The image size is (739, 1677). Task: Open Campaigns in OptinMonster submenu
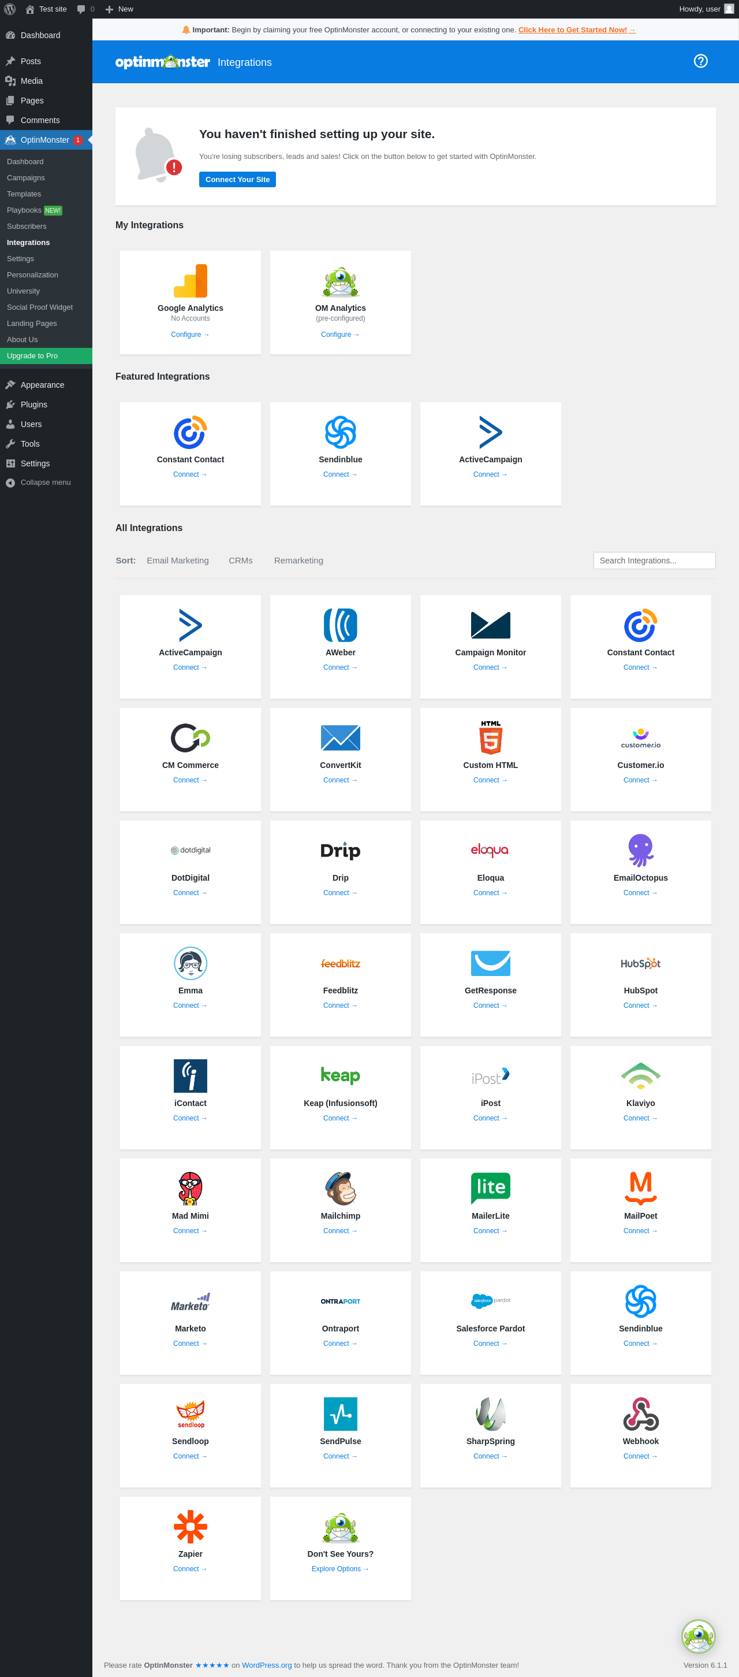coord(26,178)
